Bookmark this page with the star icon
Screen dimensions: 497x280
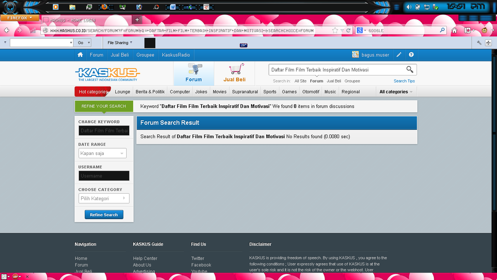(x=335, y=30)
